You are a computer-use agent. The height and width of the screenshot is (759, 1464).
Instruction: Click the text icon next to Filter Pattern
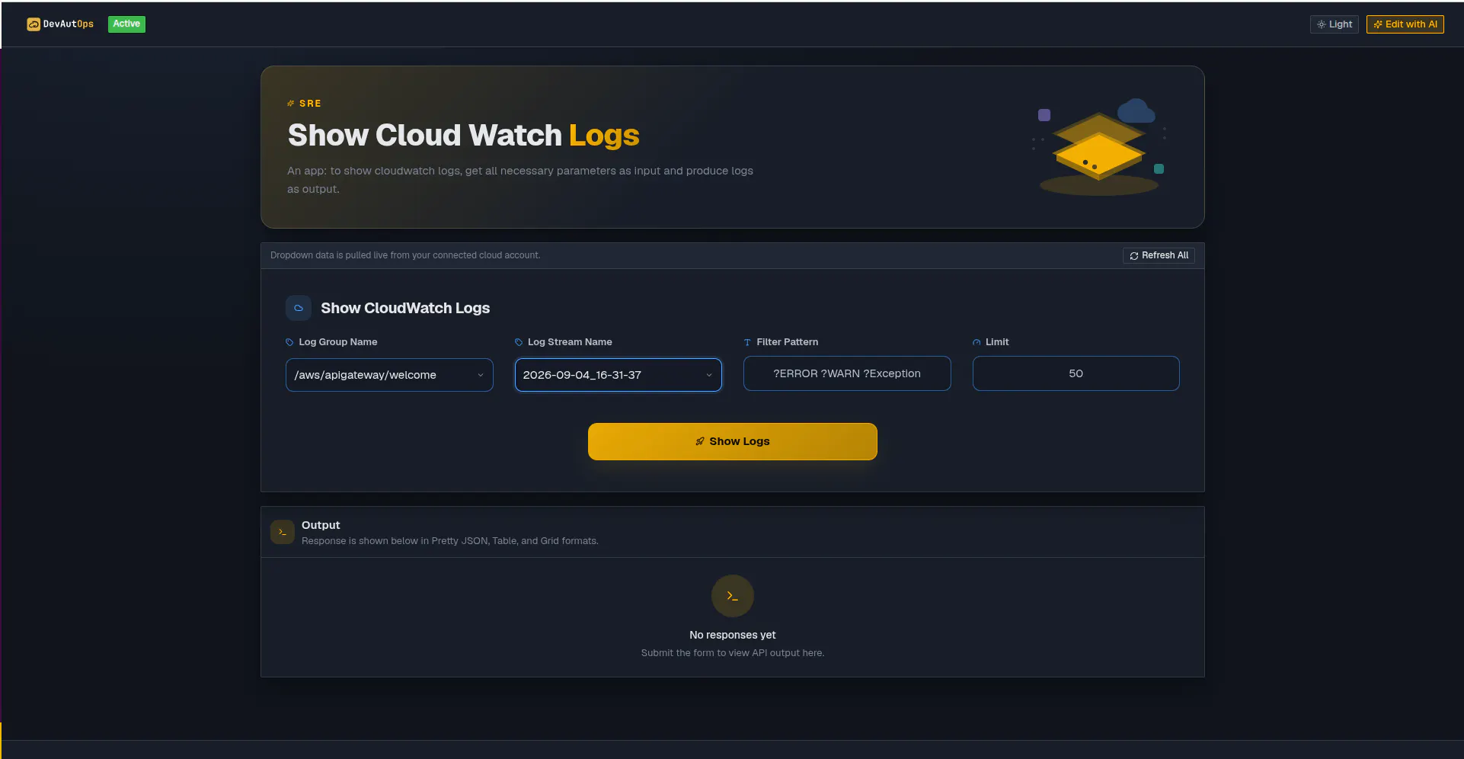(747, 342)
